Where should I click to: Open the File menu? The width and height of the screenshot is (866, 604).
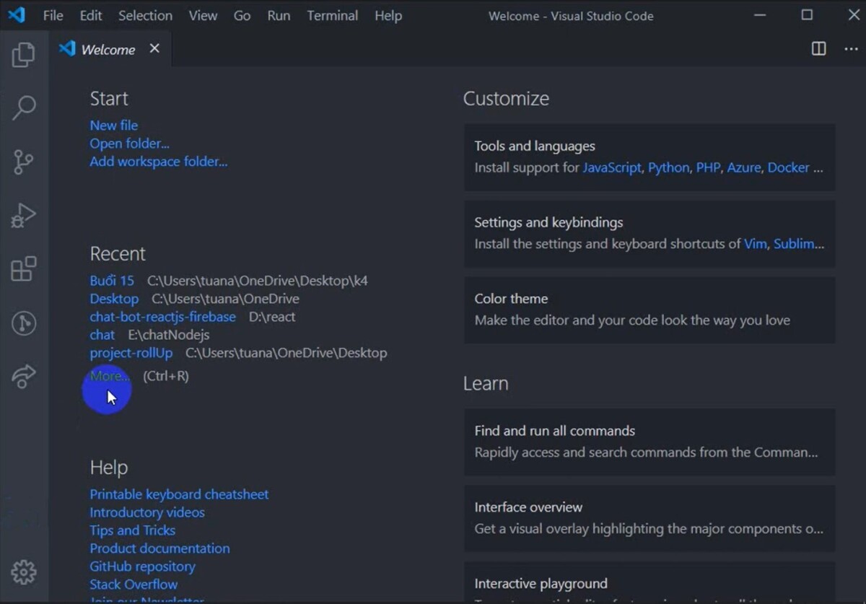[x=53, y=16]
